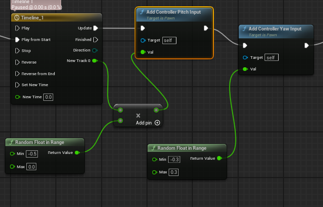Click Min pin of left Random Float node
This screenshot has height=207, width=323.
12,153
